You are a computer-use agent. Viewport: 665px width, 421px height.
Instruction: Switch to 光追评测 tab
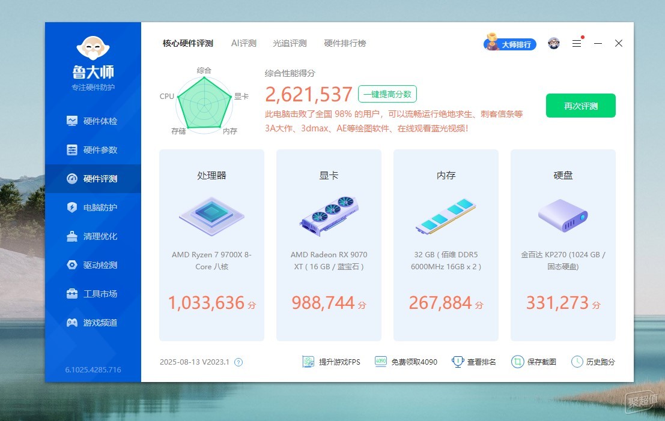pyautogui.click(x=290, y=43)
